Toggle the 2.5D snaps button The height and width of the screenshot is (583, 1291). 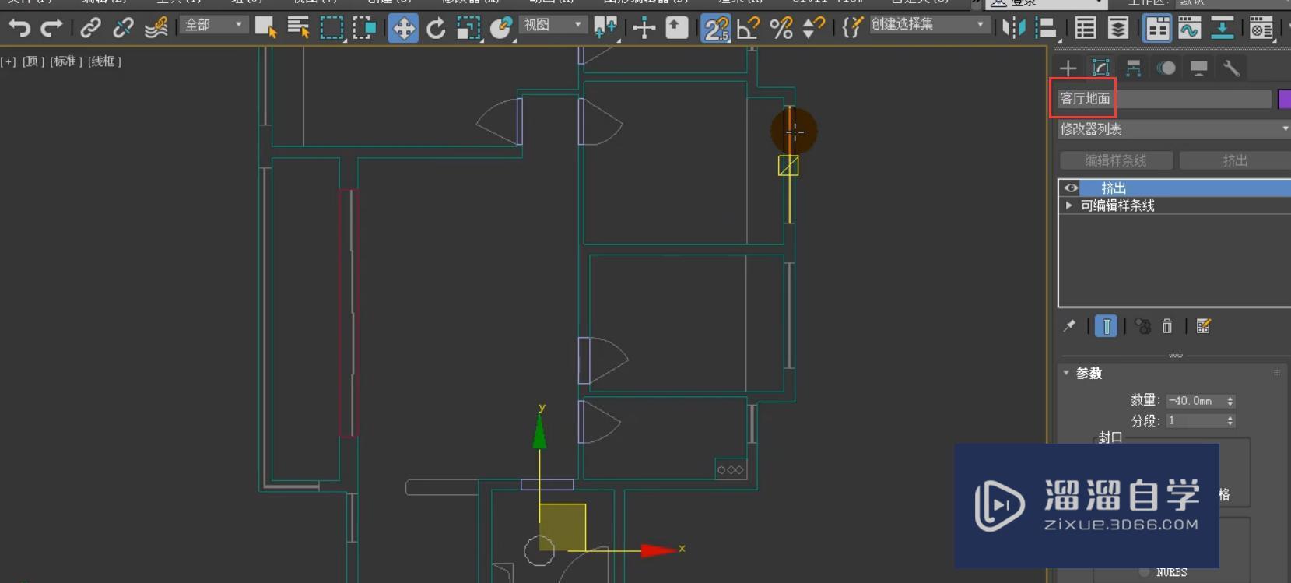(715, 29)
